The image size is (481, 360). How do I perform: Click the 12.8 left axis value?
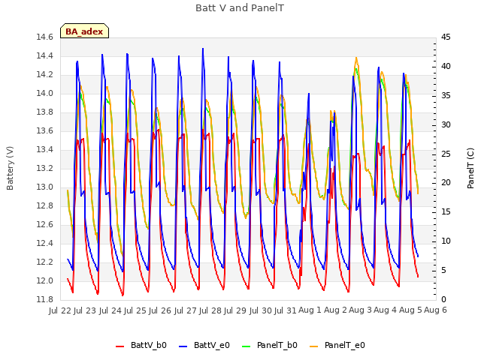pyautogui.click(x=45, y=206)
